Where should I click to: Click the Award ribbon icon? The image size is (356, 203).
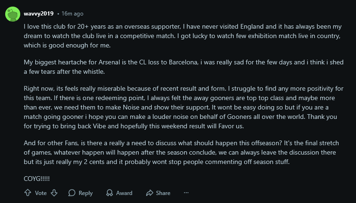click(110, 193)
